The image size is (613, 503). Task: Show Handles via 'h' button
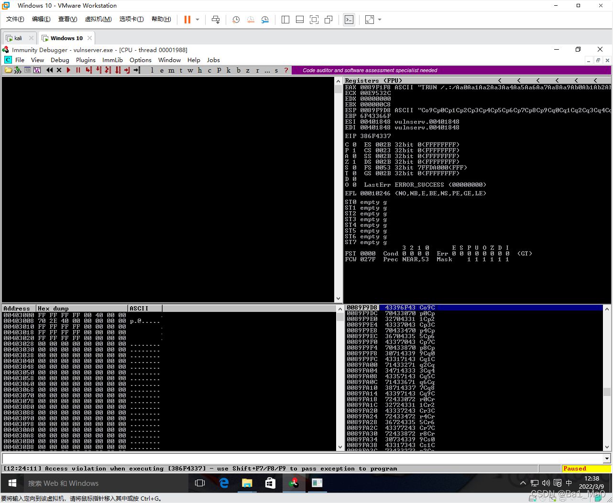[x=200, y=70]
